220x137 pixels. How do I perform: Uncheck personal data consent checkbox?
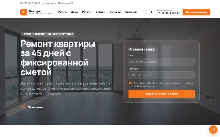pos(130,83)
